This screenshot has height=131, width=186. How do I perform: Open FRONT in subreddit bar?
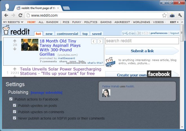[31, 22]
